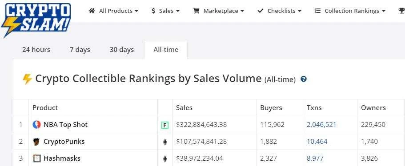
Task: Click the 229,450 owners value
Action: click(x=373, y=125)
